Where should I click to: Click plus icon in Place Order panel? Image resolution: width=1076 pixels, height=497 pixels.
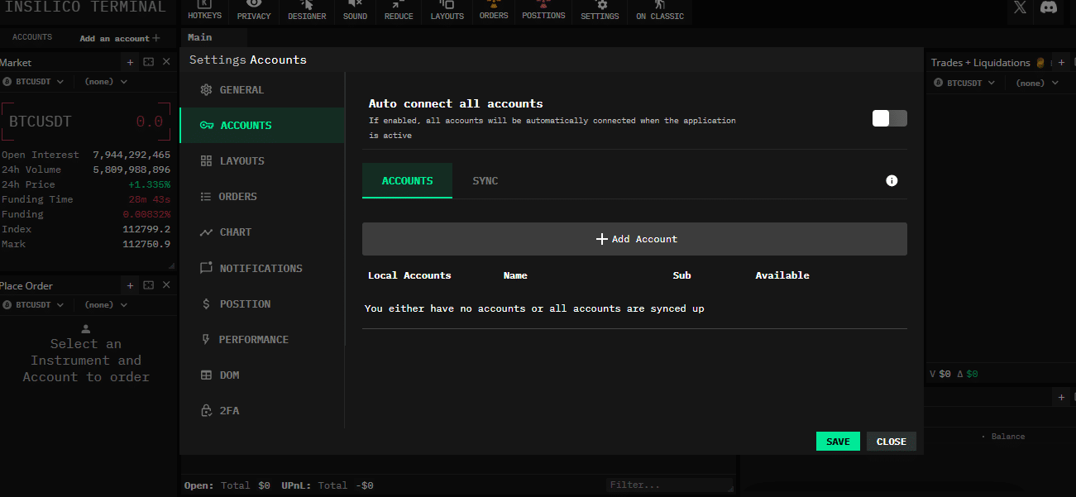[x=130, y=285]
